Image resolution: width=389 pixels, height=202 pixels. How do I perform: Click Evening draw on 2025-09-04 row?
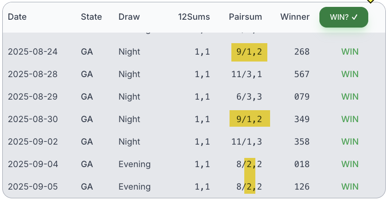pos(135,164)
